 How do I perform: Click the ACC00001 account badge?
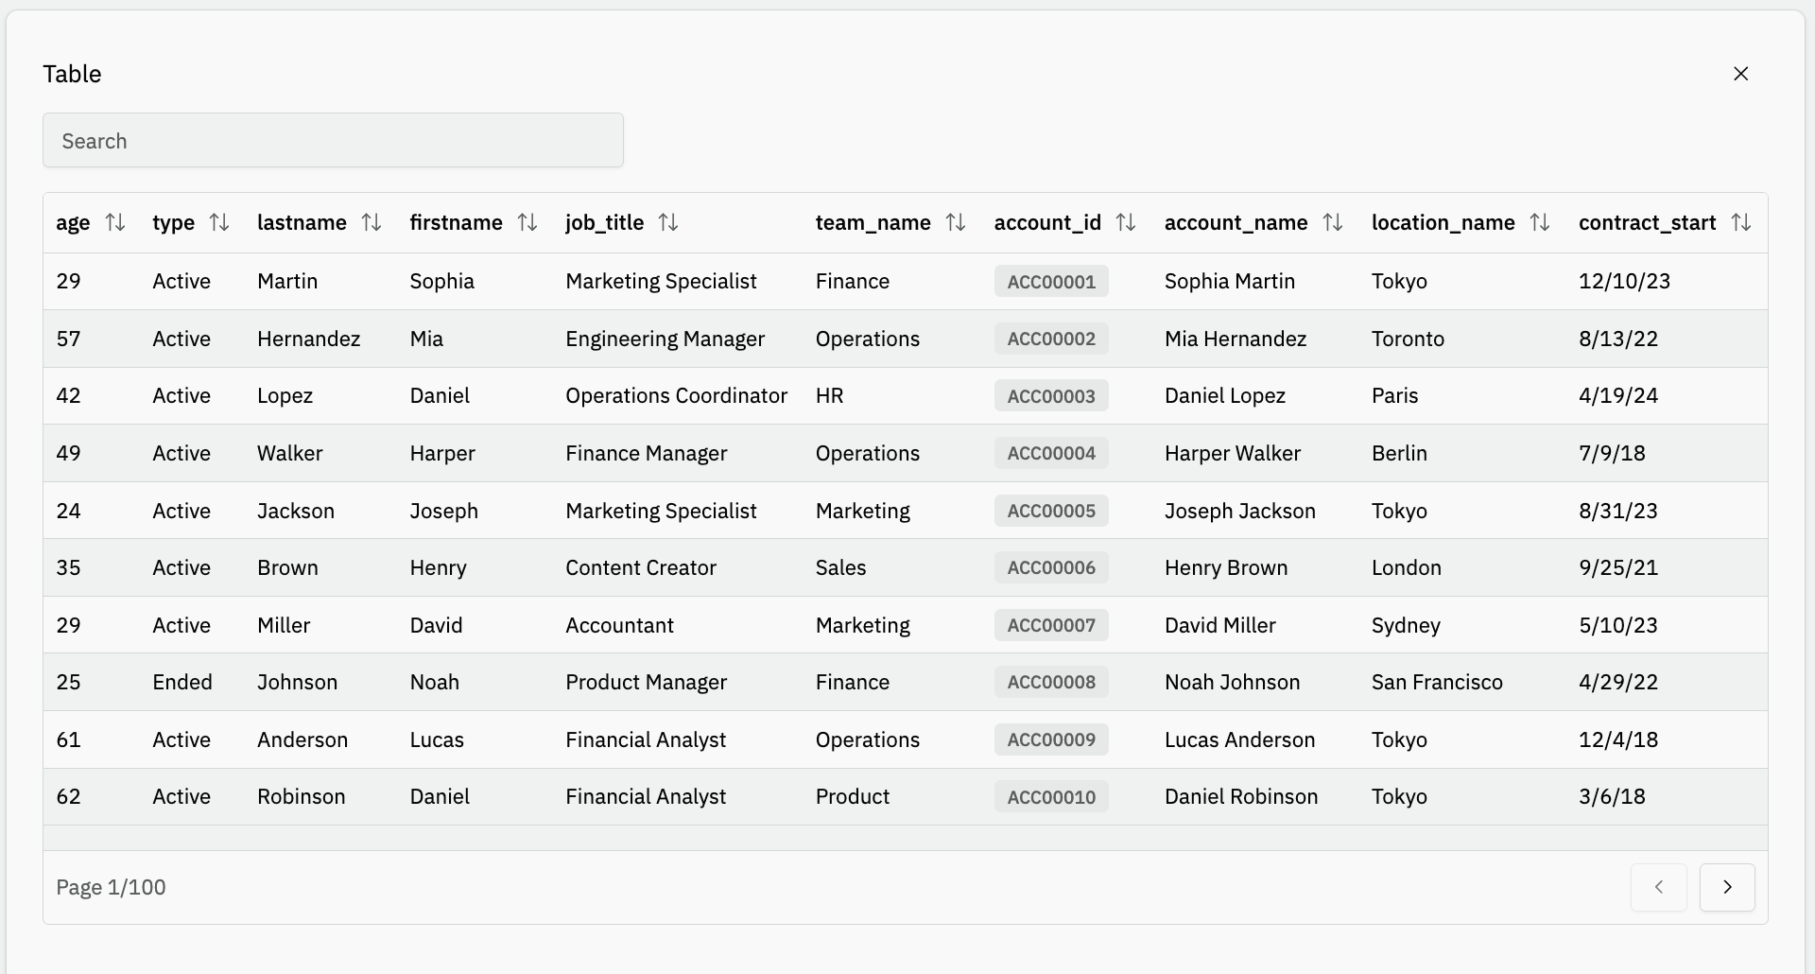1051,282
